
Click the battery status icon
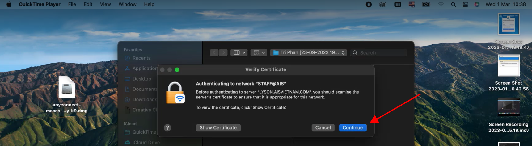pyautogui.click(x=426, y=4)
